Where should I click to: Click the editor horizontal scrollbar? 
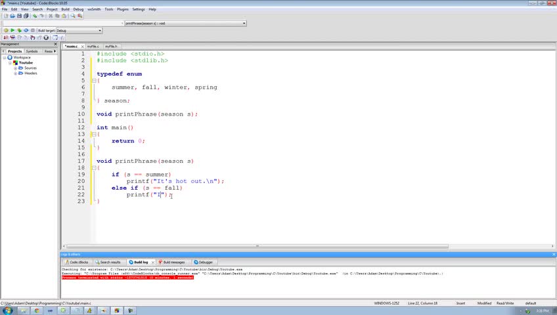[x=257, y=246]
